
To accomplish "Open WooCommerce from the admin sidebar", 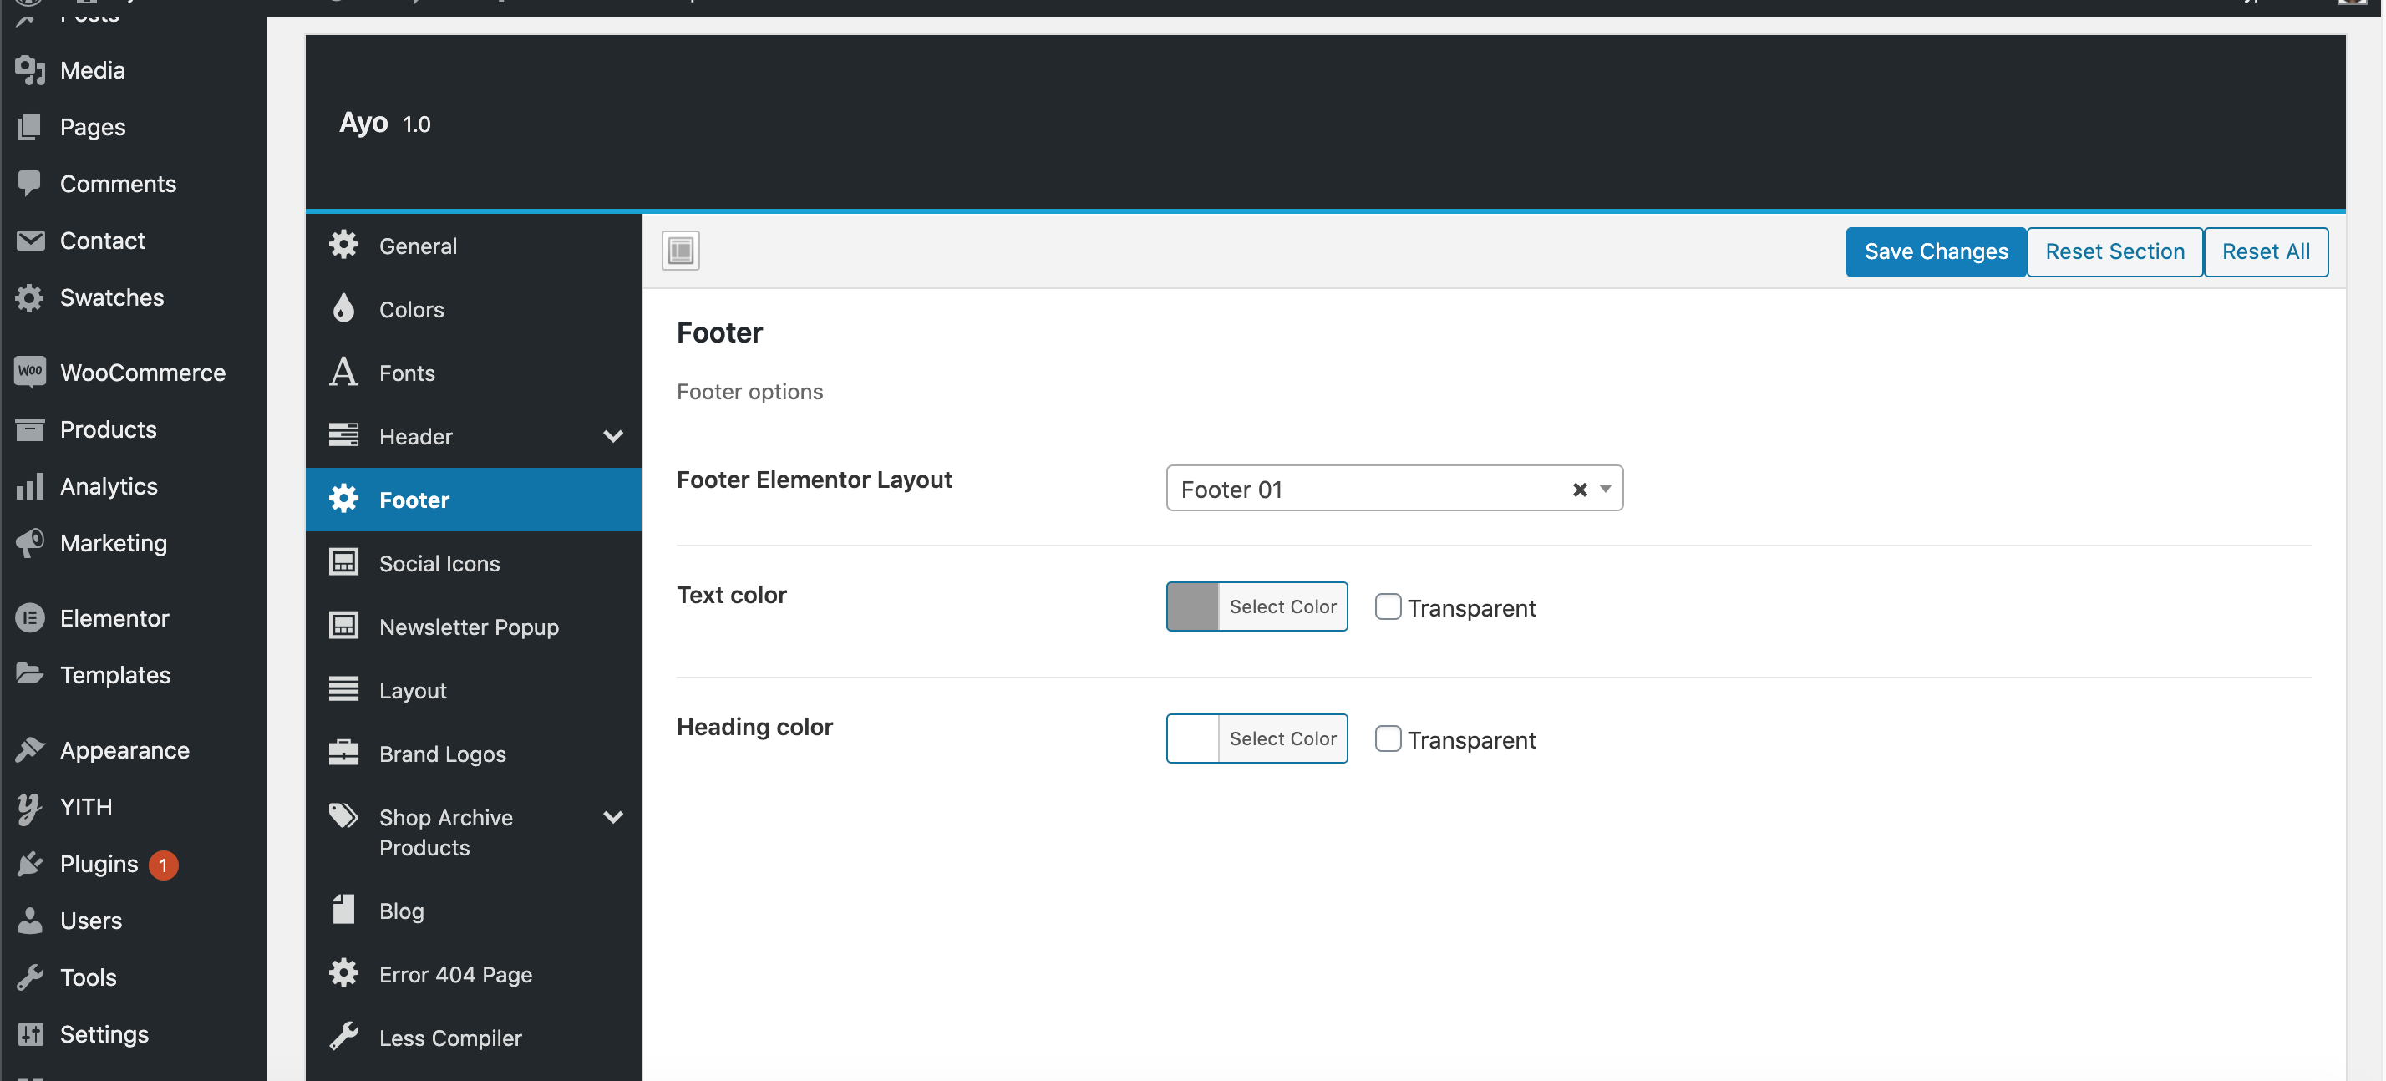I will (x=143, y=372).
